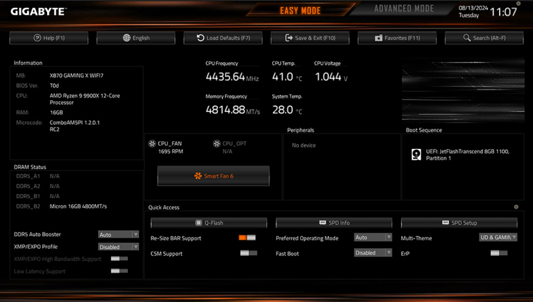Click the SPD Setup memory icon
Image resolution: width=533 pixels, height=302 pixels.
click(x=446, y=223)
